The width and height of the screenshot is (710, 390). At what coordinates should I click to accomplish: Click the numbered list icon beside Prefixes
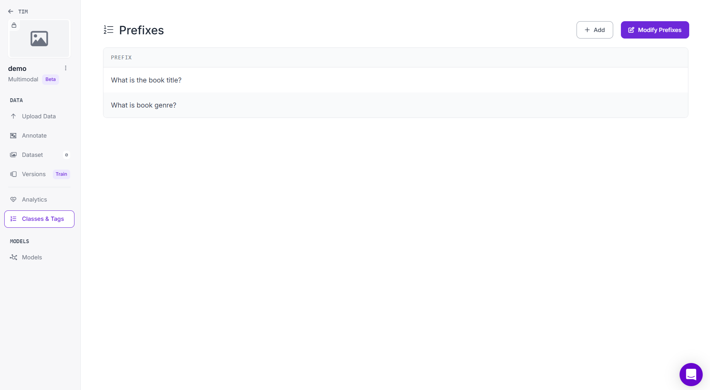tap(108, 30)
